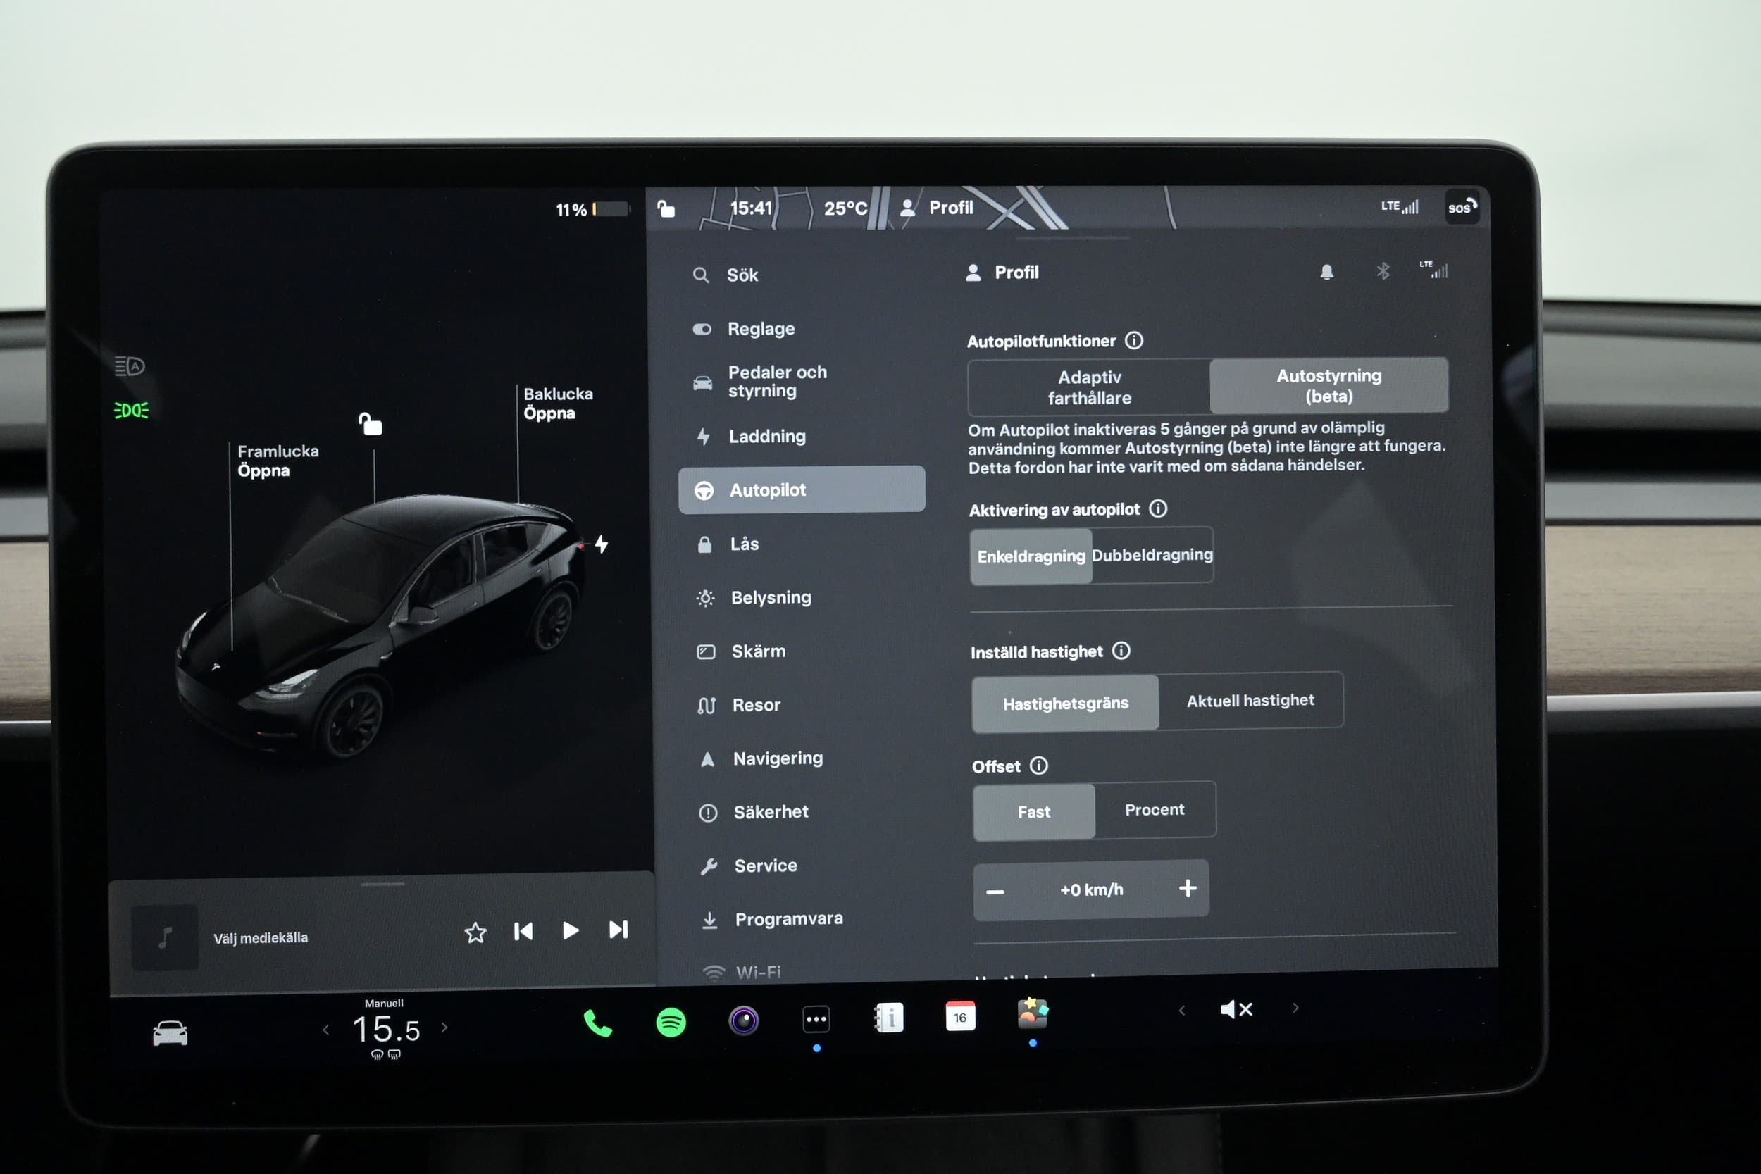Tap Välj mediekälla
The width and height of the screenshot is (1761, 1174).
click(261, 937)
